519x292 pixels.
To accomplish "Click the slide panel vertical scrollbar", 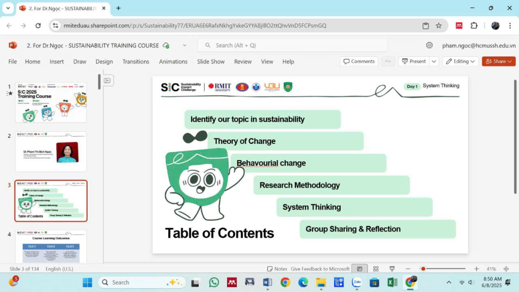I will tap(99, 82).
